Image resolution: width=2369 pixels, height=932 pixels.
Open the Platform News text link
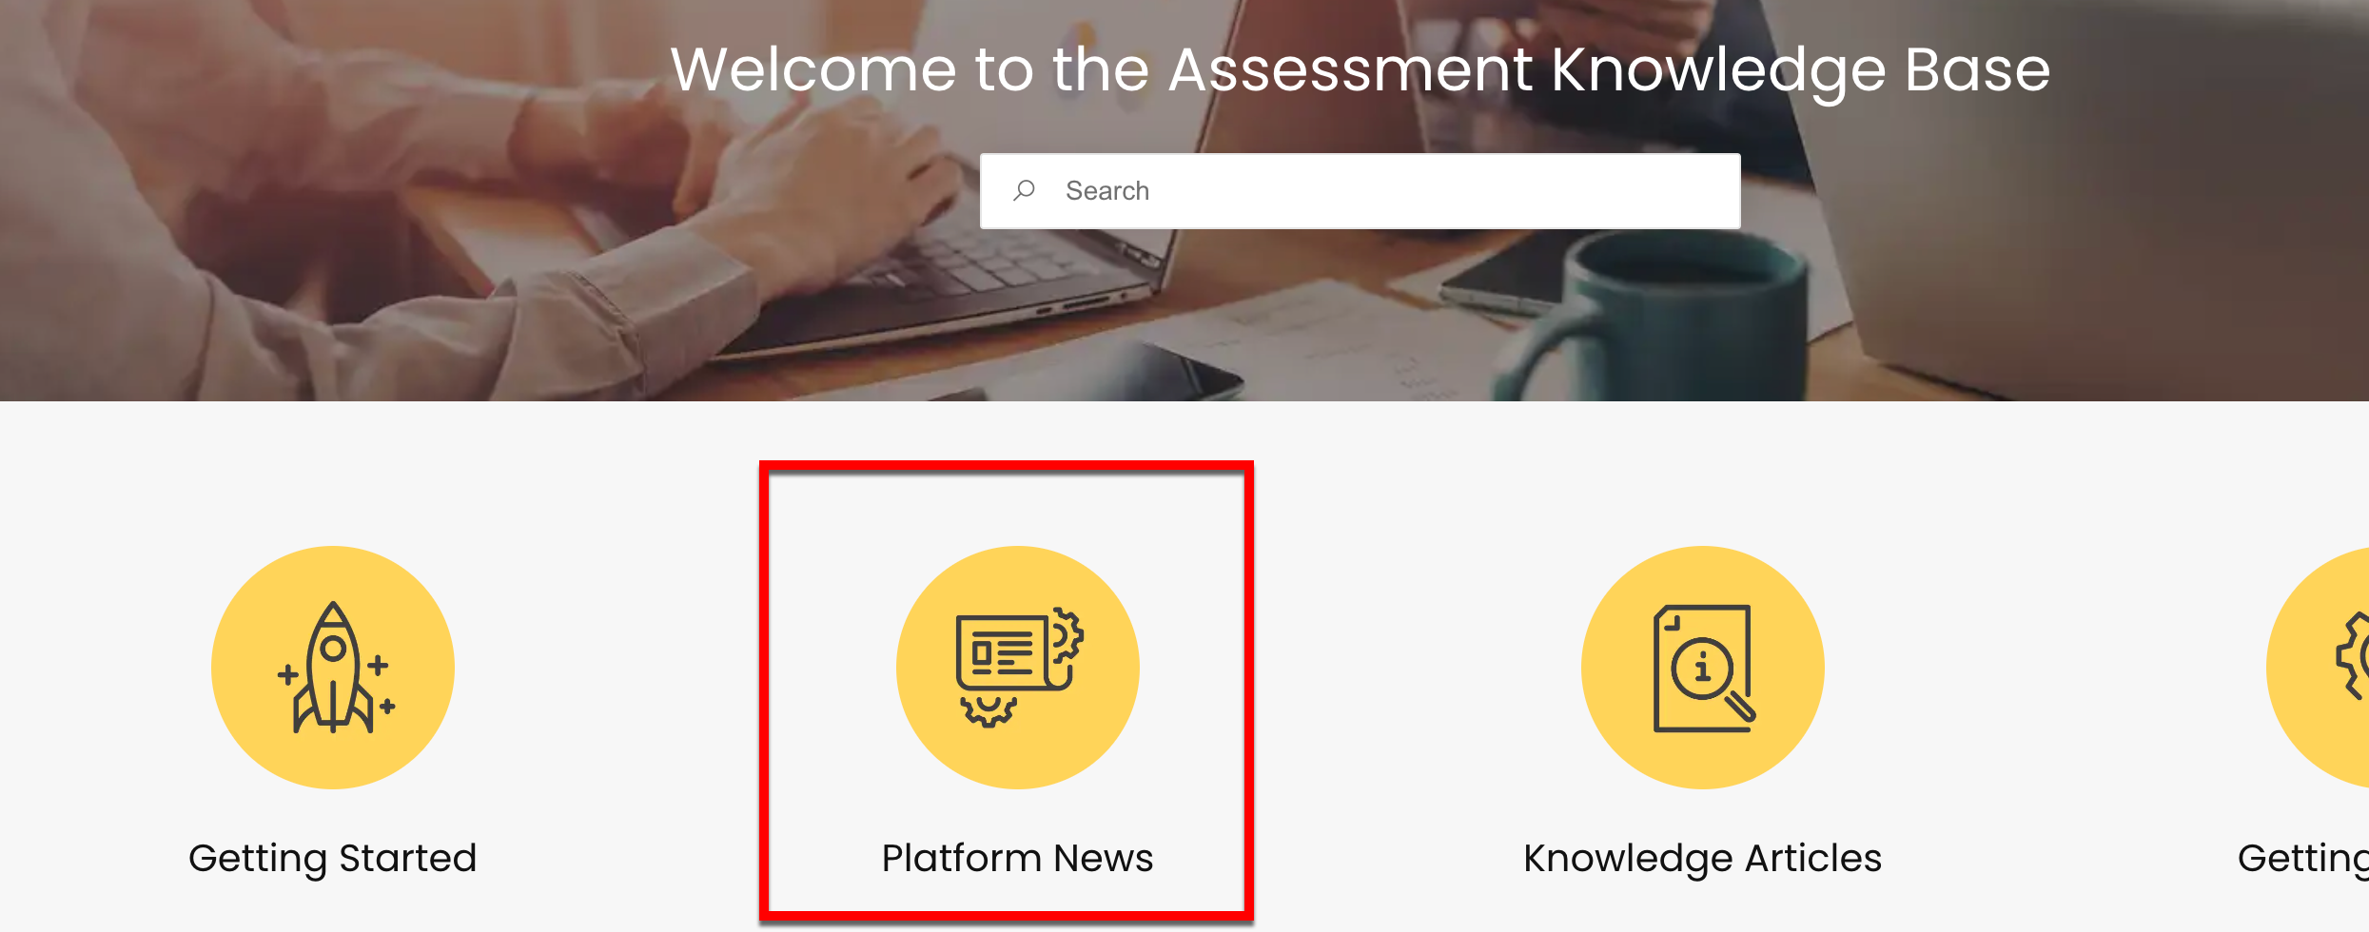[1017, 859]
